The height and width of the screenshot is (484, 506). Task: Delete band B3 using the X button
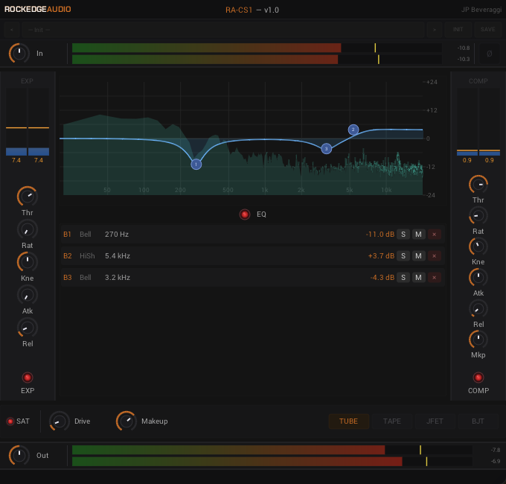(435, 277)
